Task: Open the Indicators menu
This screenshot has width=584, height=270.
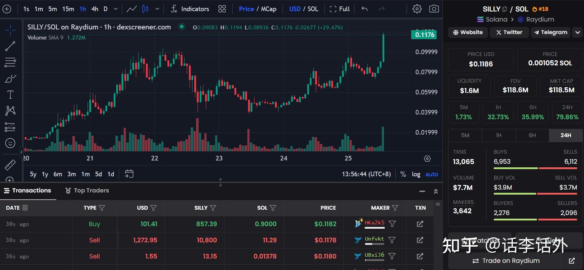Action: click(190, 9)
